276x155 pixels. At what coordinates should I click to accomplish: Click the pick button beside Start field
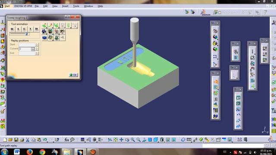coord(37,44)
